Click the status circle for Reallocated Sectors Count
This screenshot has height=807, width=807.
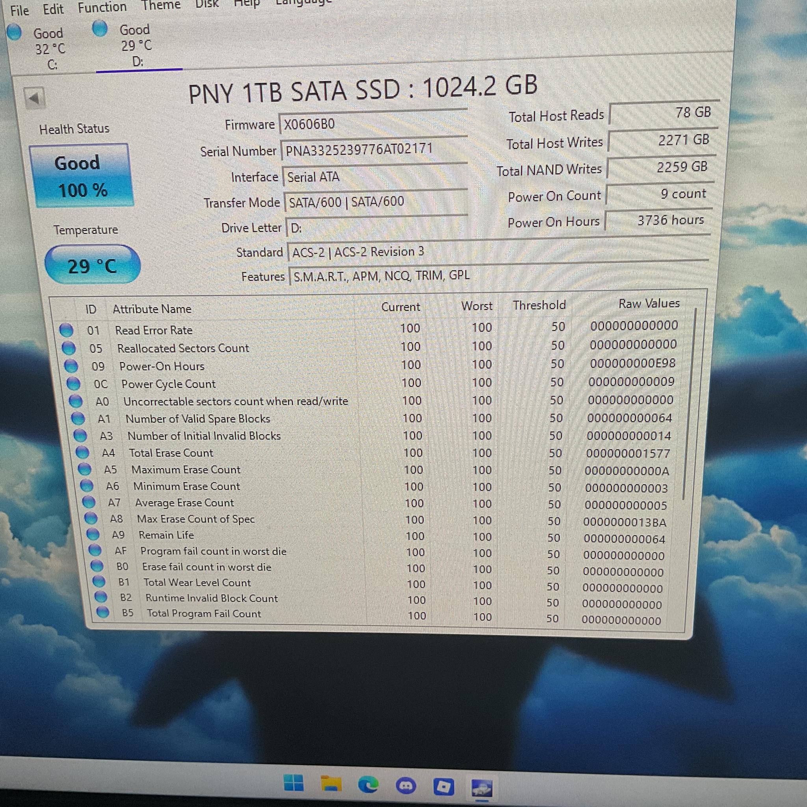[69, 348]
